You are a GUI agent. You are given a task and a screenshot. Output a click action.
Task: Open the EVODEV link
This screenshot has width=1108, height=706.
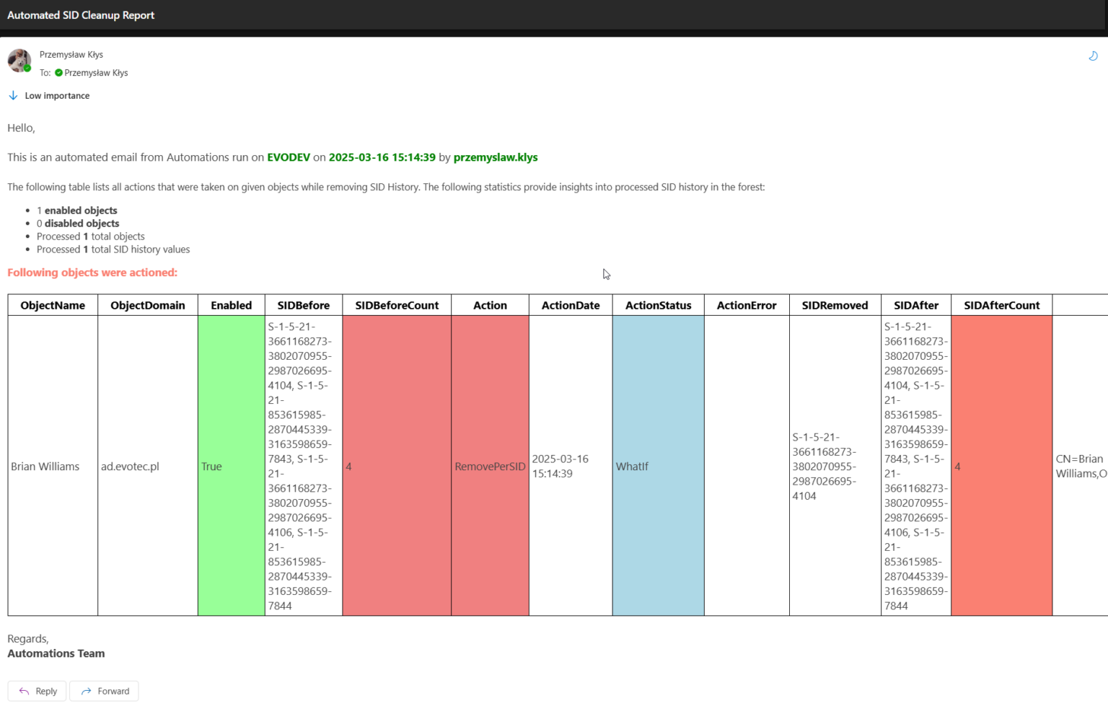289,156
